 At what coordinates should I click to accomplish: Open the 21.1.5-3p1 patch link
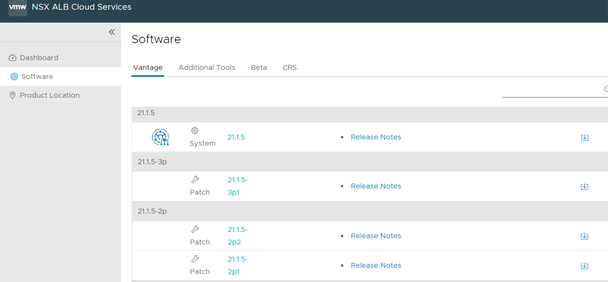click(x=238, y=186)
